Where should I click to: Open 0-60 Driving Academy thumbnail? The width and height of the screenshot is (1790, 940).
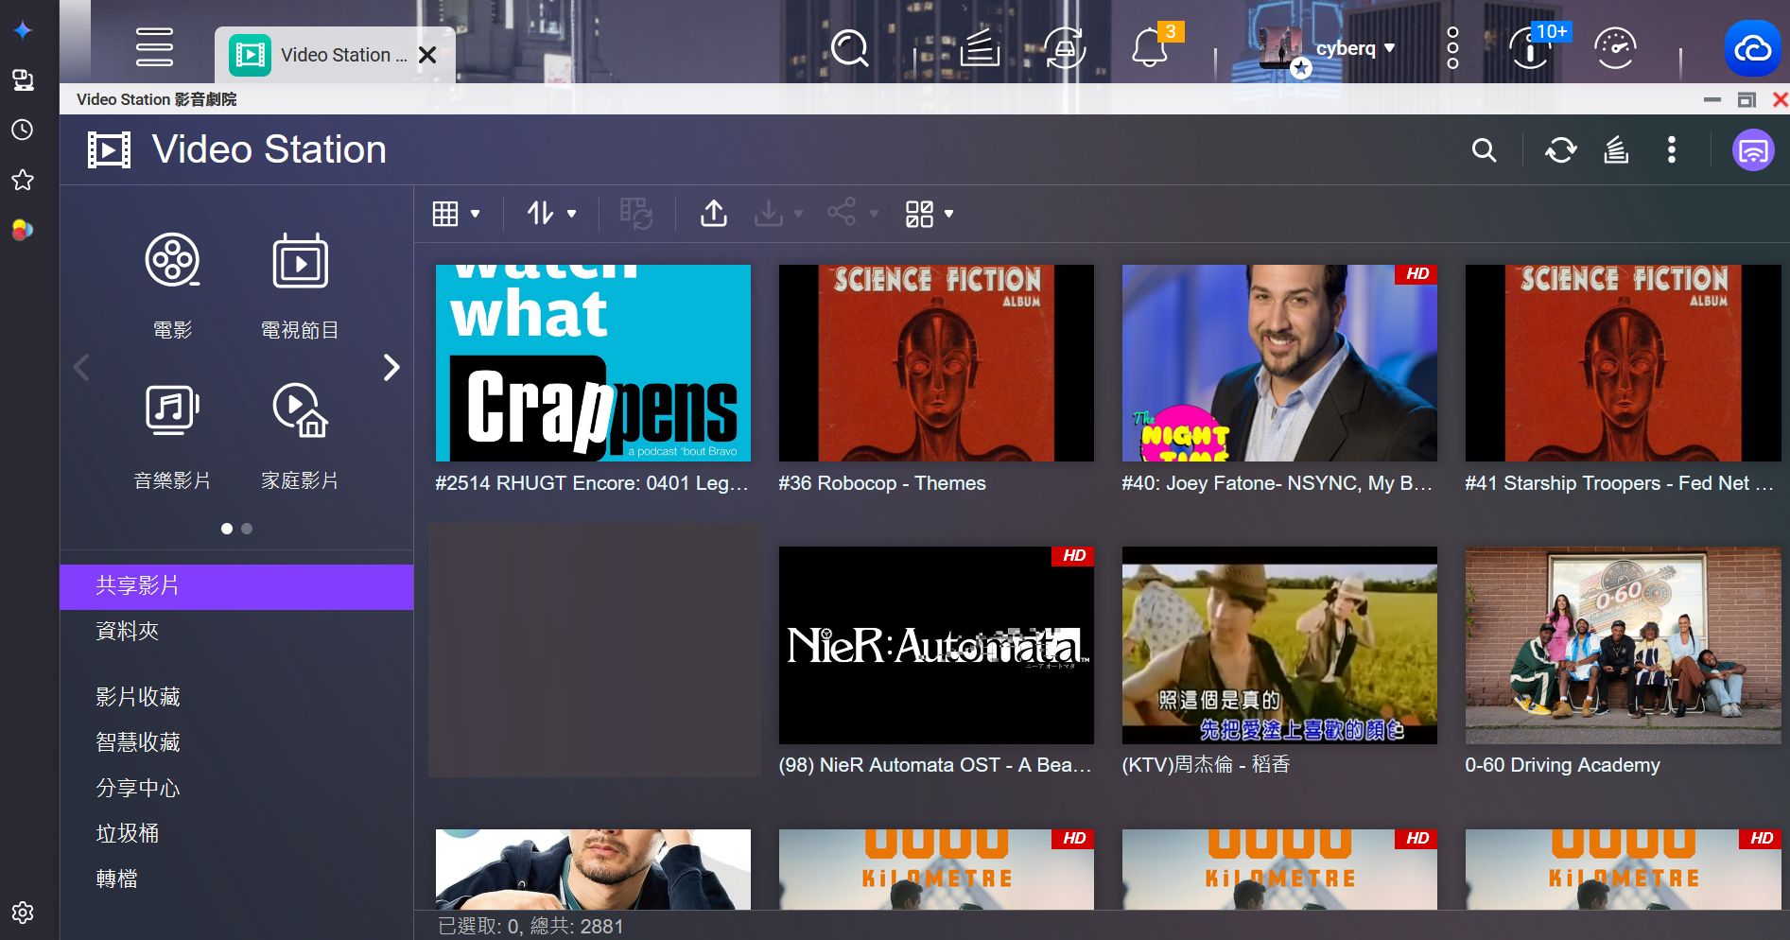point(1623,645)
